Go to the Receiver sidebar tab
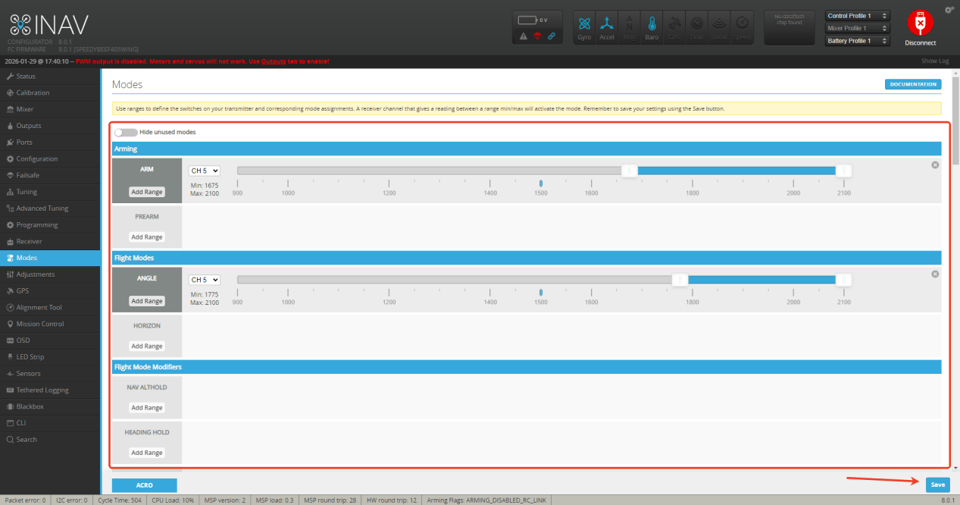The height and width of the screenshot is (505, 960). 29,241
